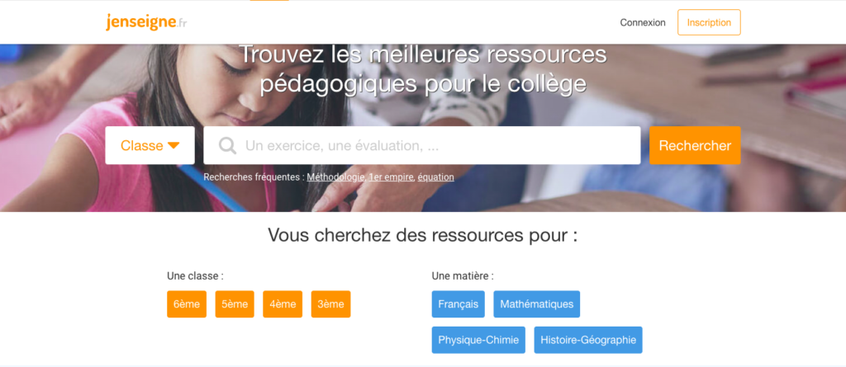Viewport: 846px width, 367px height.
Task: Click the Rechercher button
Action: pos(695,145)
